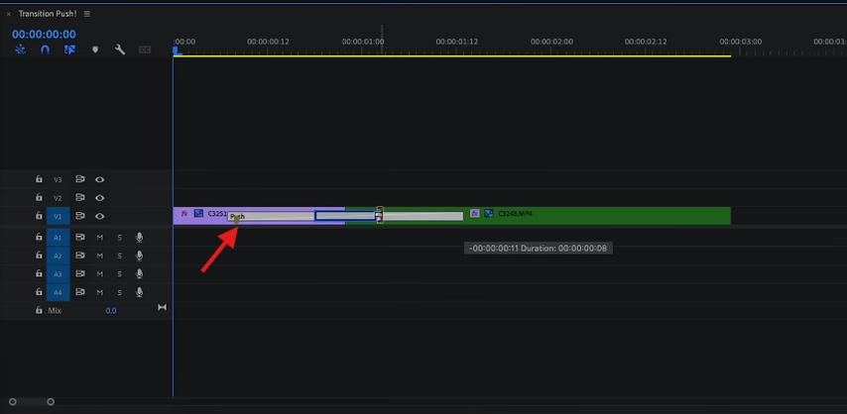Toggle track lock on A2

[39, 256]
